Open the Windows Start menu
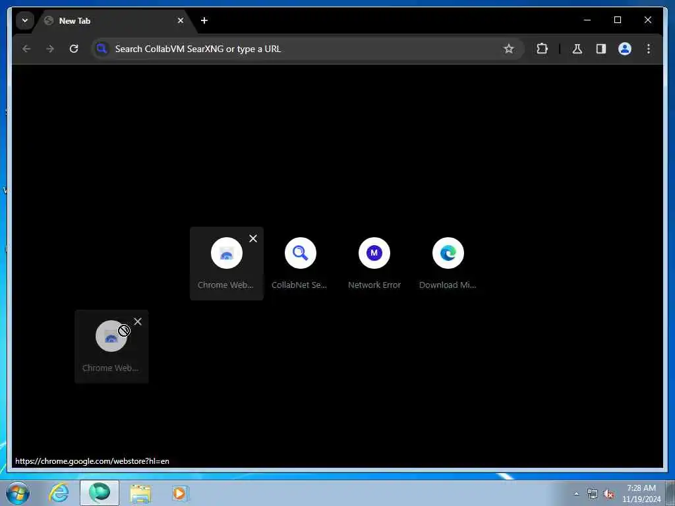 18,493
